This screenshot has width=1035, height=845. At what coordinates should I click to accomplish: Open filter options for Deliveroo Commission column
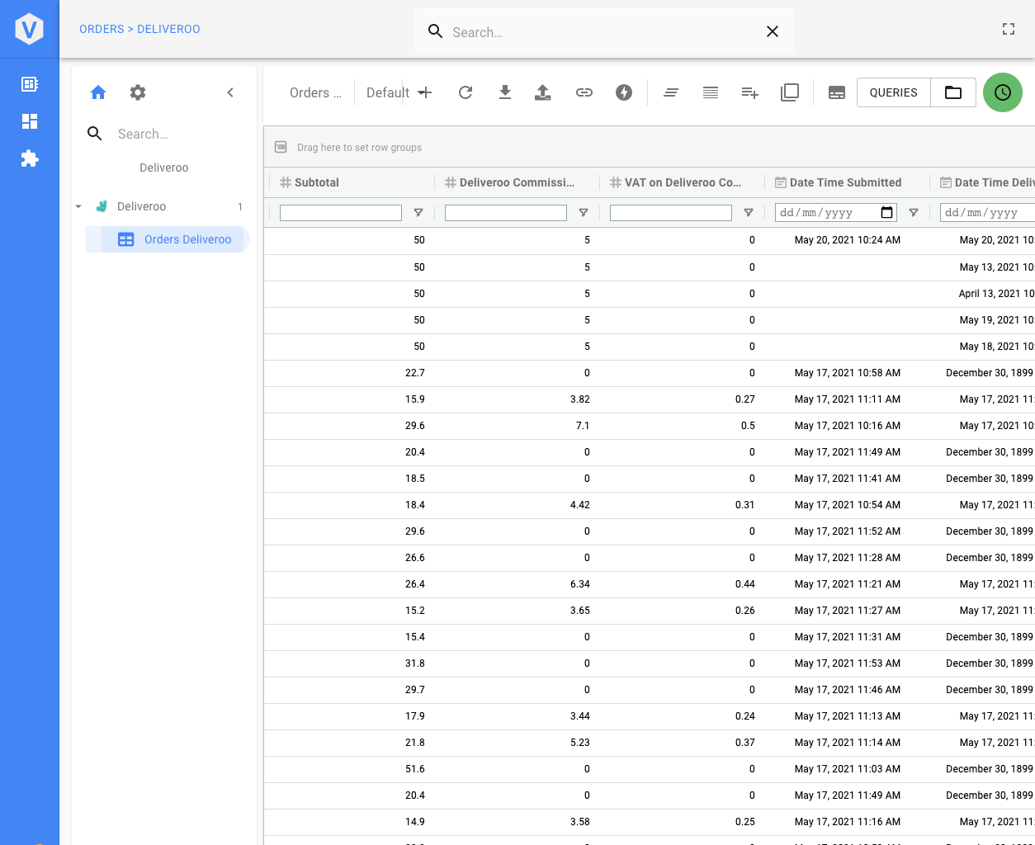[584, 213]
